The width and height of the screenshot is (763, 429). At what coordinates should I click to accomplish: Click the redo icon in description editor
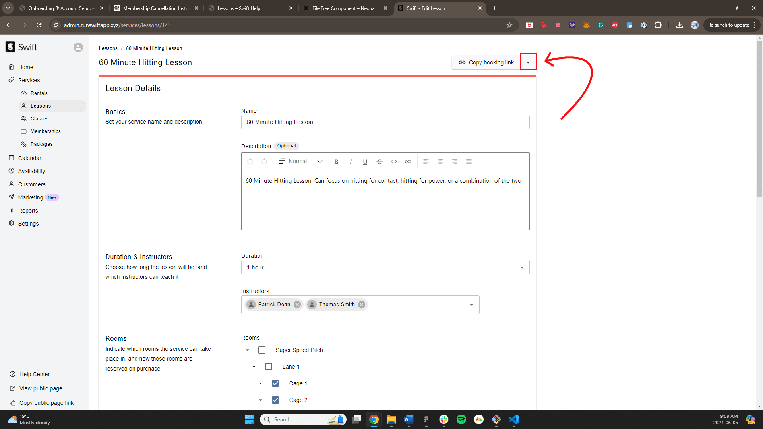(x=263, y=161)
